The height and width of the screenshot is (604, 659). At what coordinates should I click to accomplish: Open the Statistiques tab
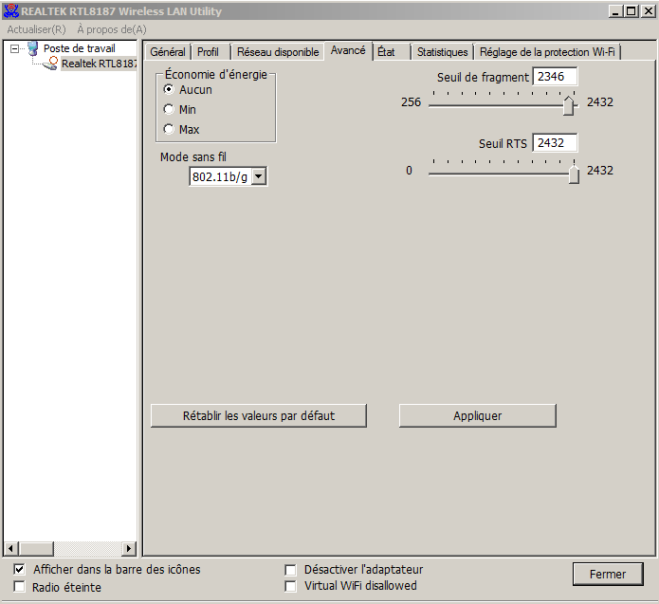[442, 52]
